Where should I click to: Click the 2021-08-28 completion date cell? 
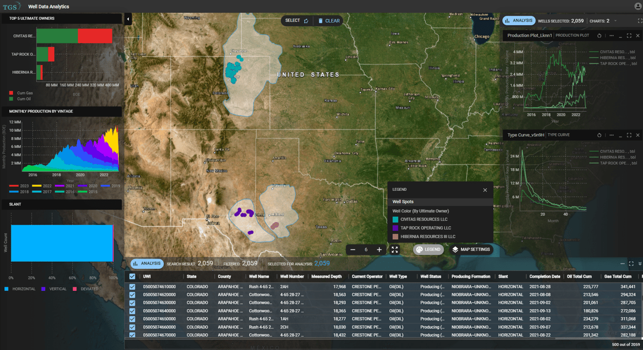tap(540, 287)
